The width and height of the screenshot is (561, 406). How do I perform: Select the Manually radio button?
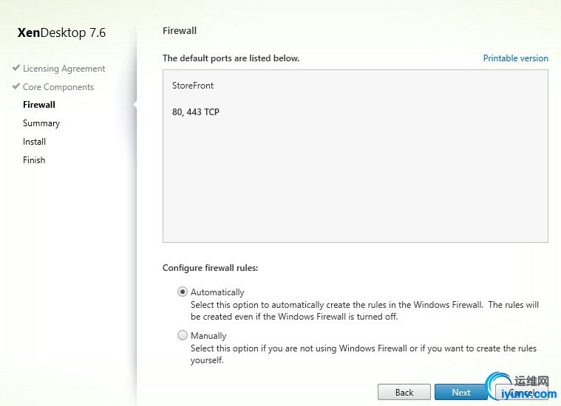pos(183,335)
